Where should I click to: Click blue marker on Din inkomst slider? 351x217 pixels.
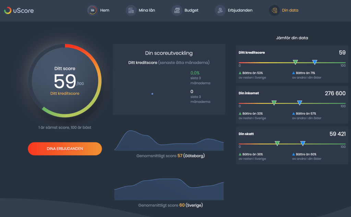(x=300, y=103)
